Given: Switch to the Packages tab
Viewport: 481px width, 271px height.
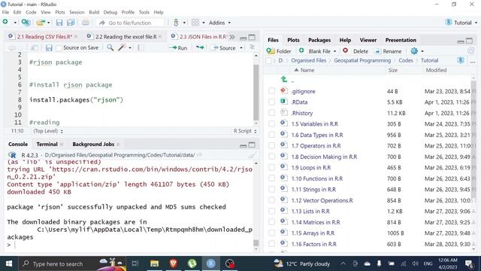Looking at the screenshot, I should pyautogui.click(x=319, y=40).
